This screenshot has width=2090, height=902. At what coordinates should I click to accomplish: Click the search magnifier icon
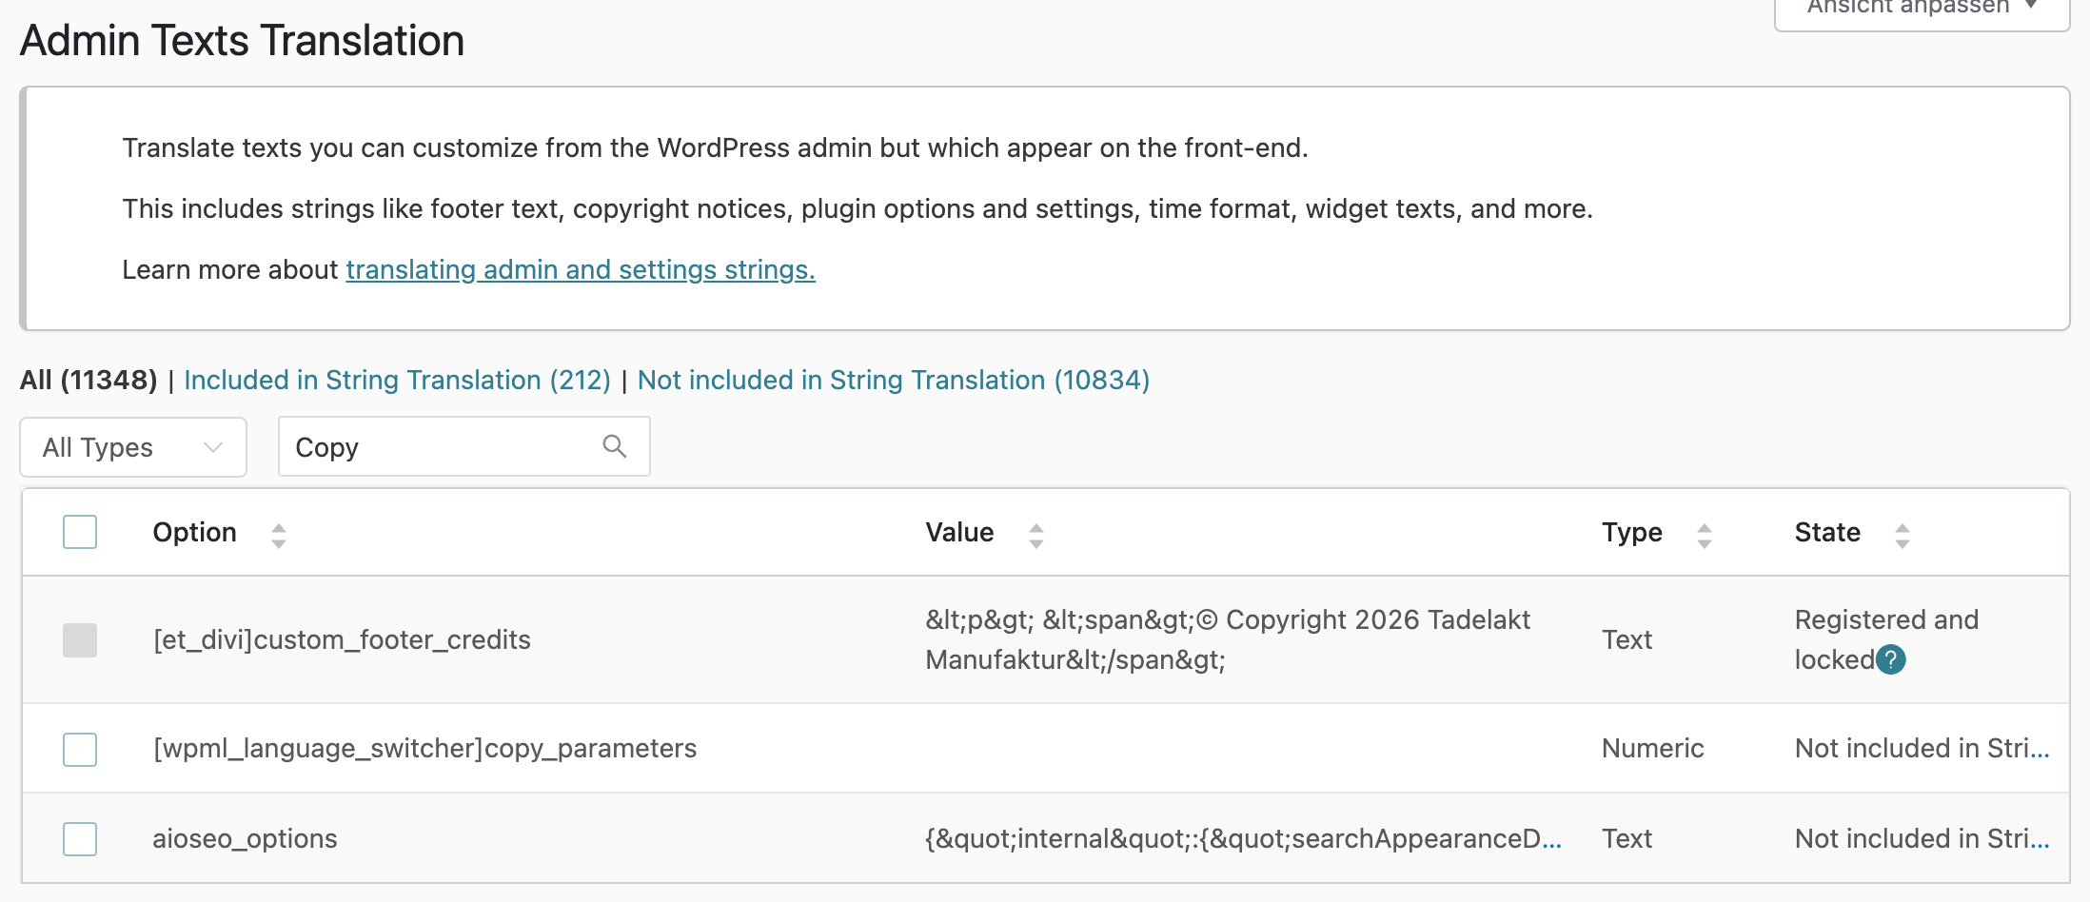[615, 446]
